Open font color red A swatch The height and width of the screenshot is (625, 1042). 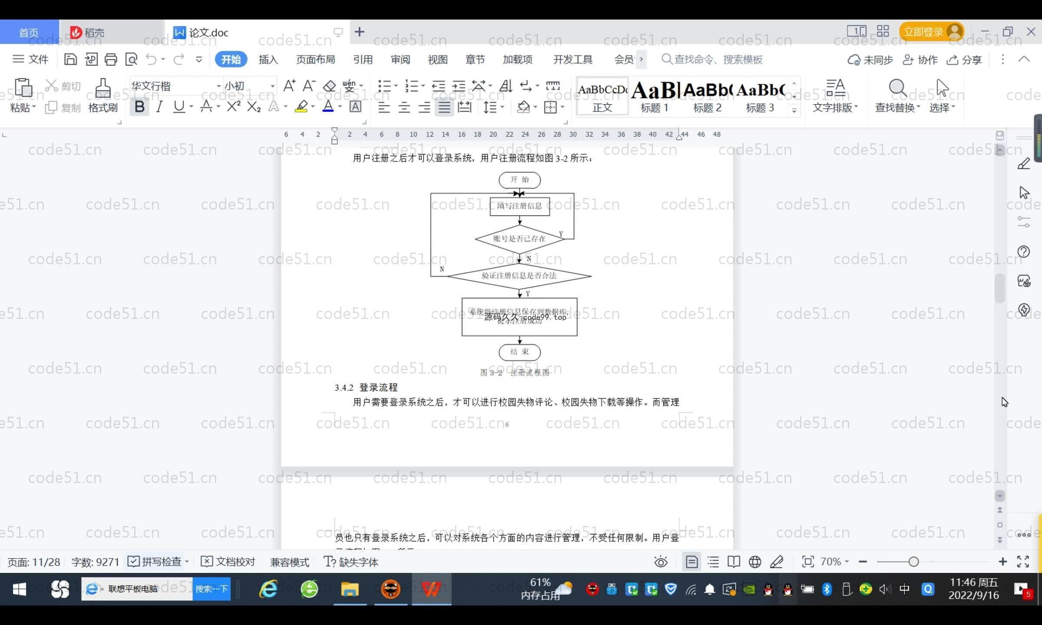click(328, 106)
